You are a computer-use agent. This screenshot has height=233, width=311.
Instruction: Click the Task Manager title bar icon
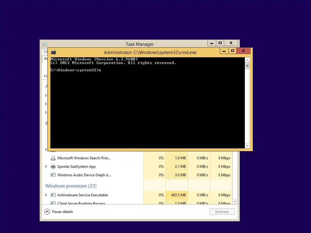(x=45, y=44)
